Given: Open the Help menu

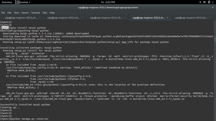Looking at the screenshot, I should pos(52,13).
